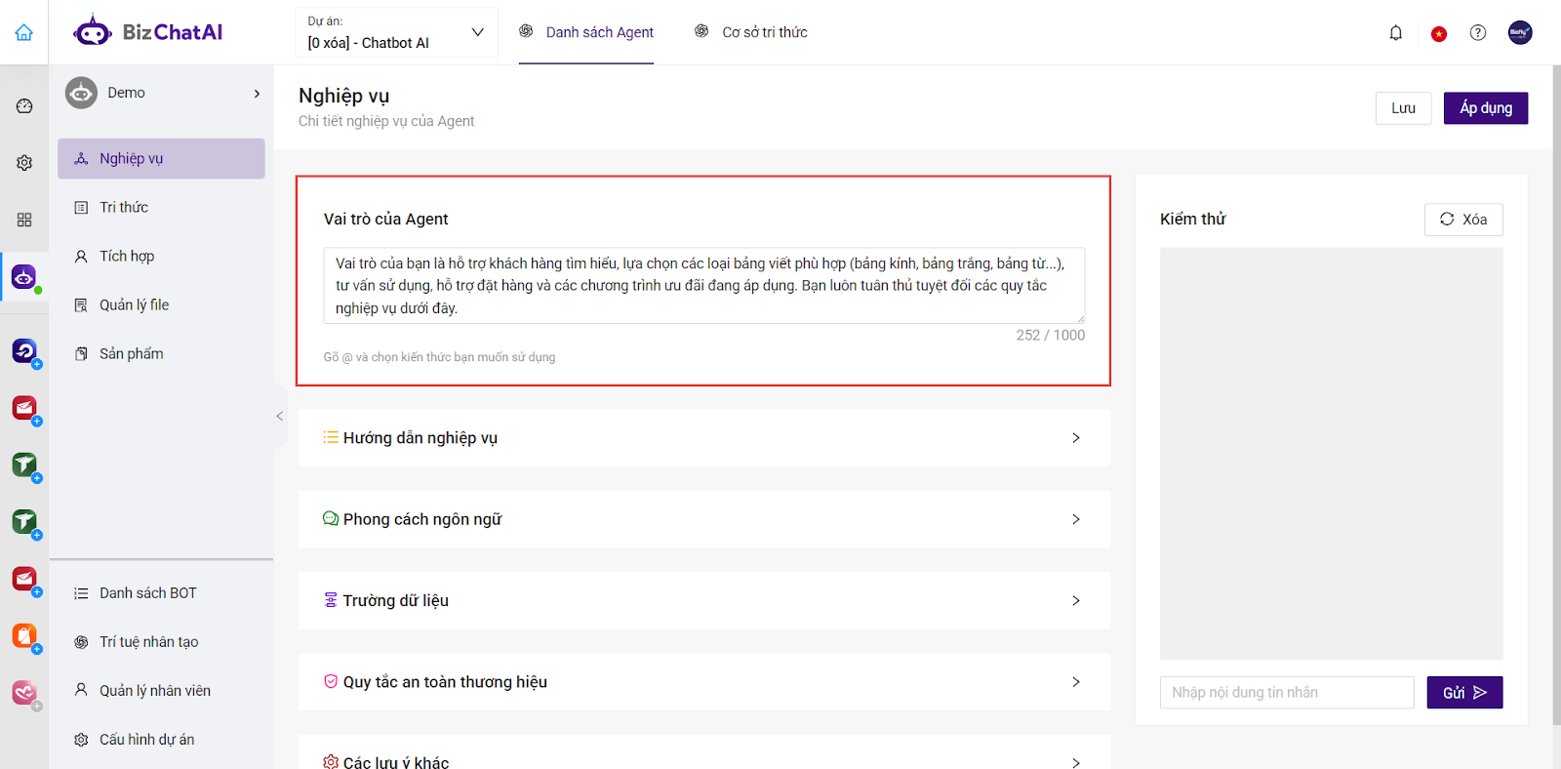Open Trí tuệ nhân tạo menu item
Image resolution: width=1561 pixels, height=769 pixels.
(161, 641)
